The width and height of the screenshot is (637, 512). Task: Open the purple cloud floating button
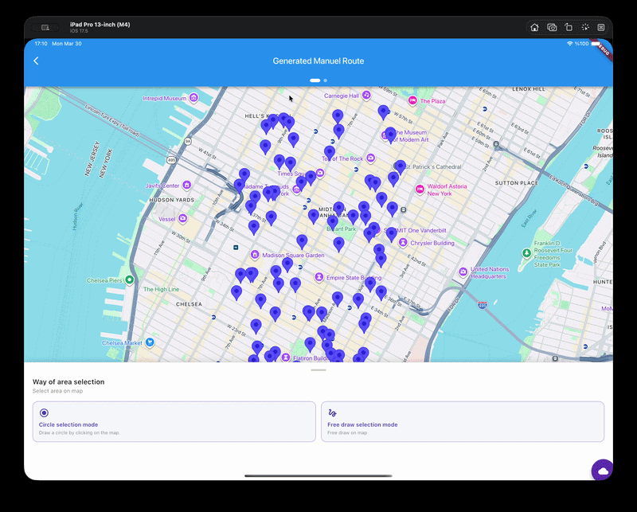(603, 470)
